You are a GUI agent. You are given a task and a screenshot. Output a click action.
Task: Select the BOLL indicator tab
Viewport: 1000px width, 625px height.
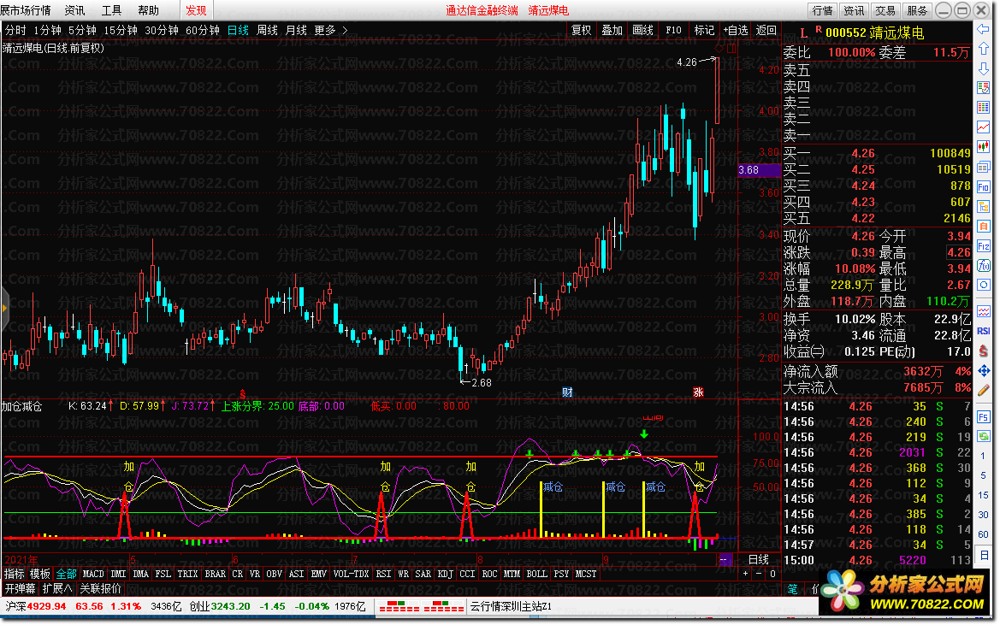[537, 574]
